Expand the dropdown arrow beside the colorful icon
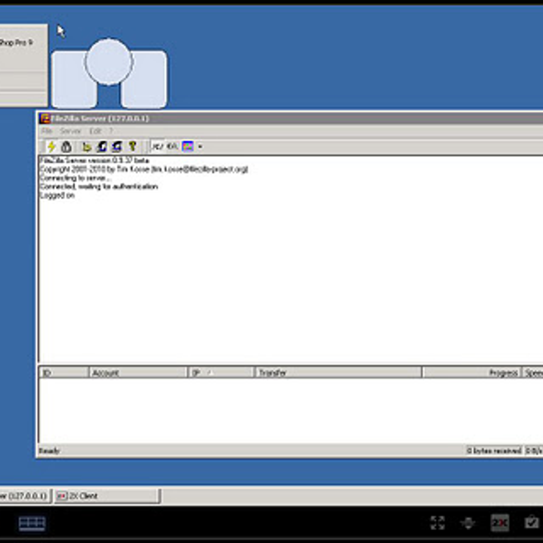The height and width of the screenshot is (543, 543). pos(200,147)
